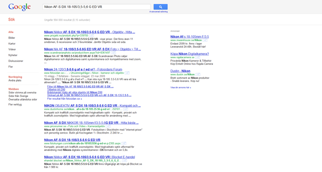Image resolution: width=322 pixels, height=172 pixels.
Task: Open the Filter till Nikon Nik AF sublink
Action: pos(80,86)
